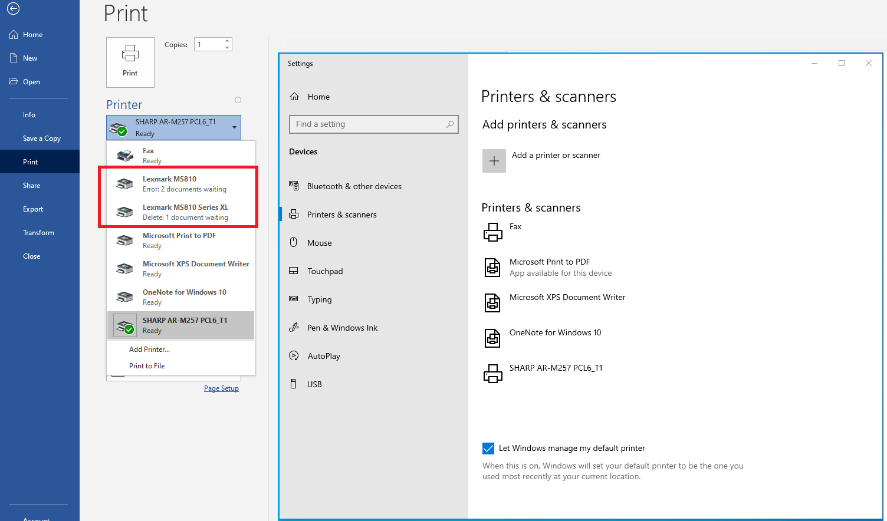Click the Printers & scanners sidebar icon
The width and height of the screenshot is (887, 521).
pyautogui.click(x=294, y=215)
